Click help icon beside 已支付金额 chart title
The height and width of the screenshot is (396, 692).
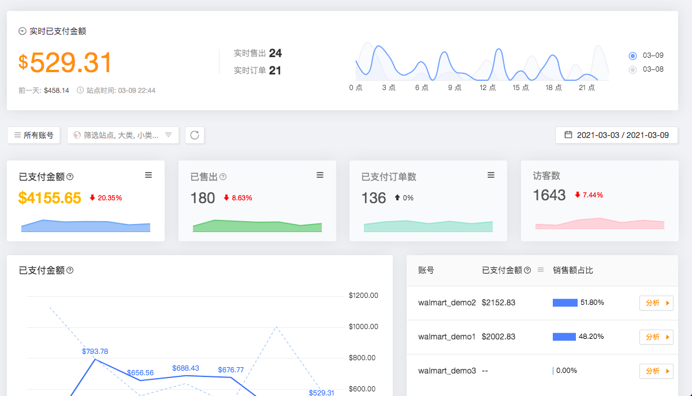70,270
